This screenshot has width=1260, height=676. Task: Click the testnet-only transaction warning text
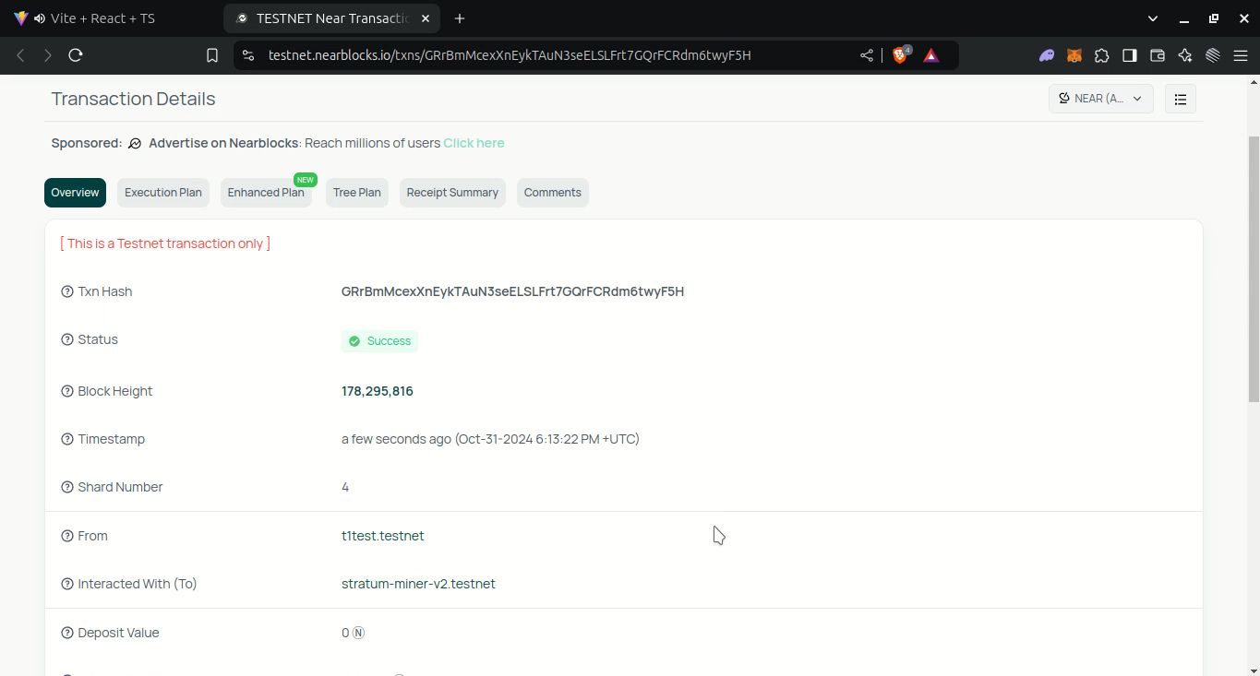pos(165,243)
